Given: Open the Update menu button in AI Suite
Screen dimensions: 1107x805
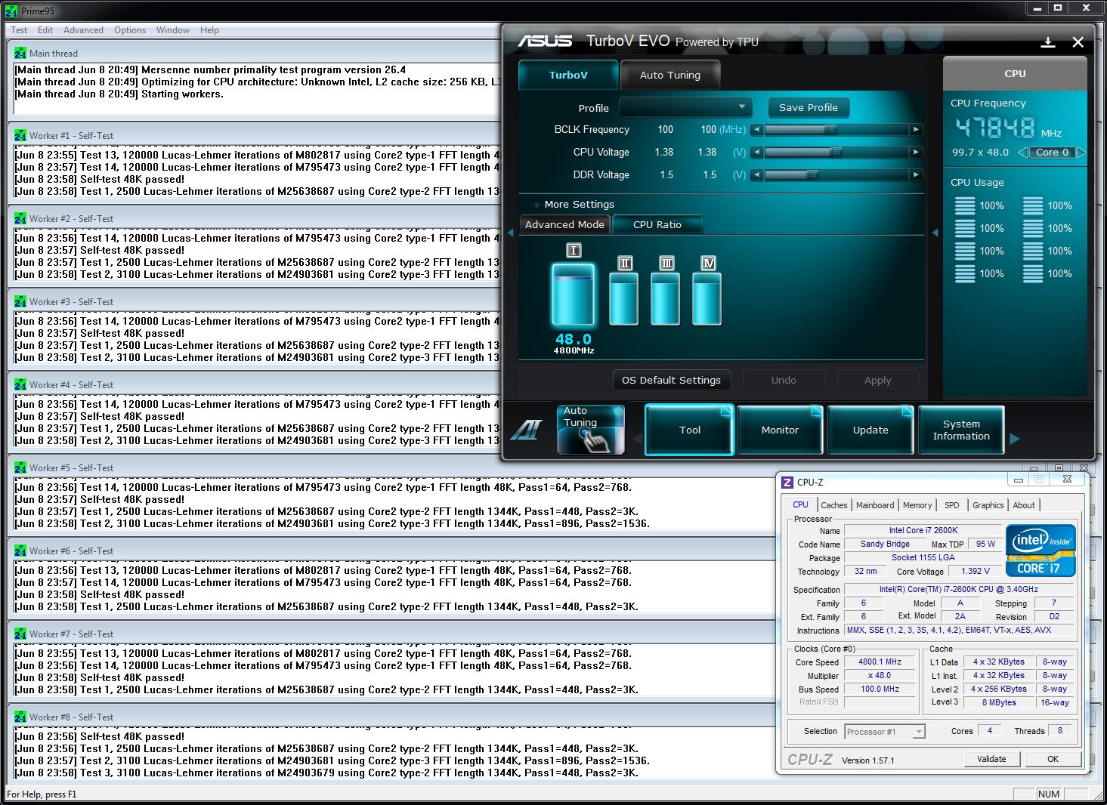Looking at the screenshot, I should (x=870, y=430).
